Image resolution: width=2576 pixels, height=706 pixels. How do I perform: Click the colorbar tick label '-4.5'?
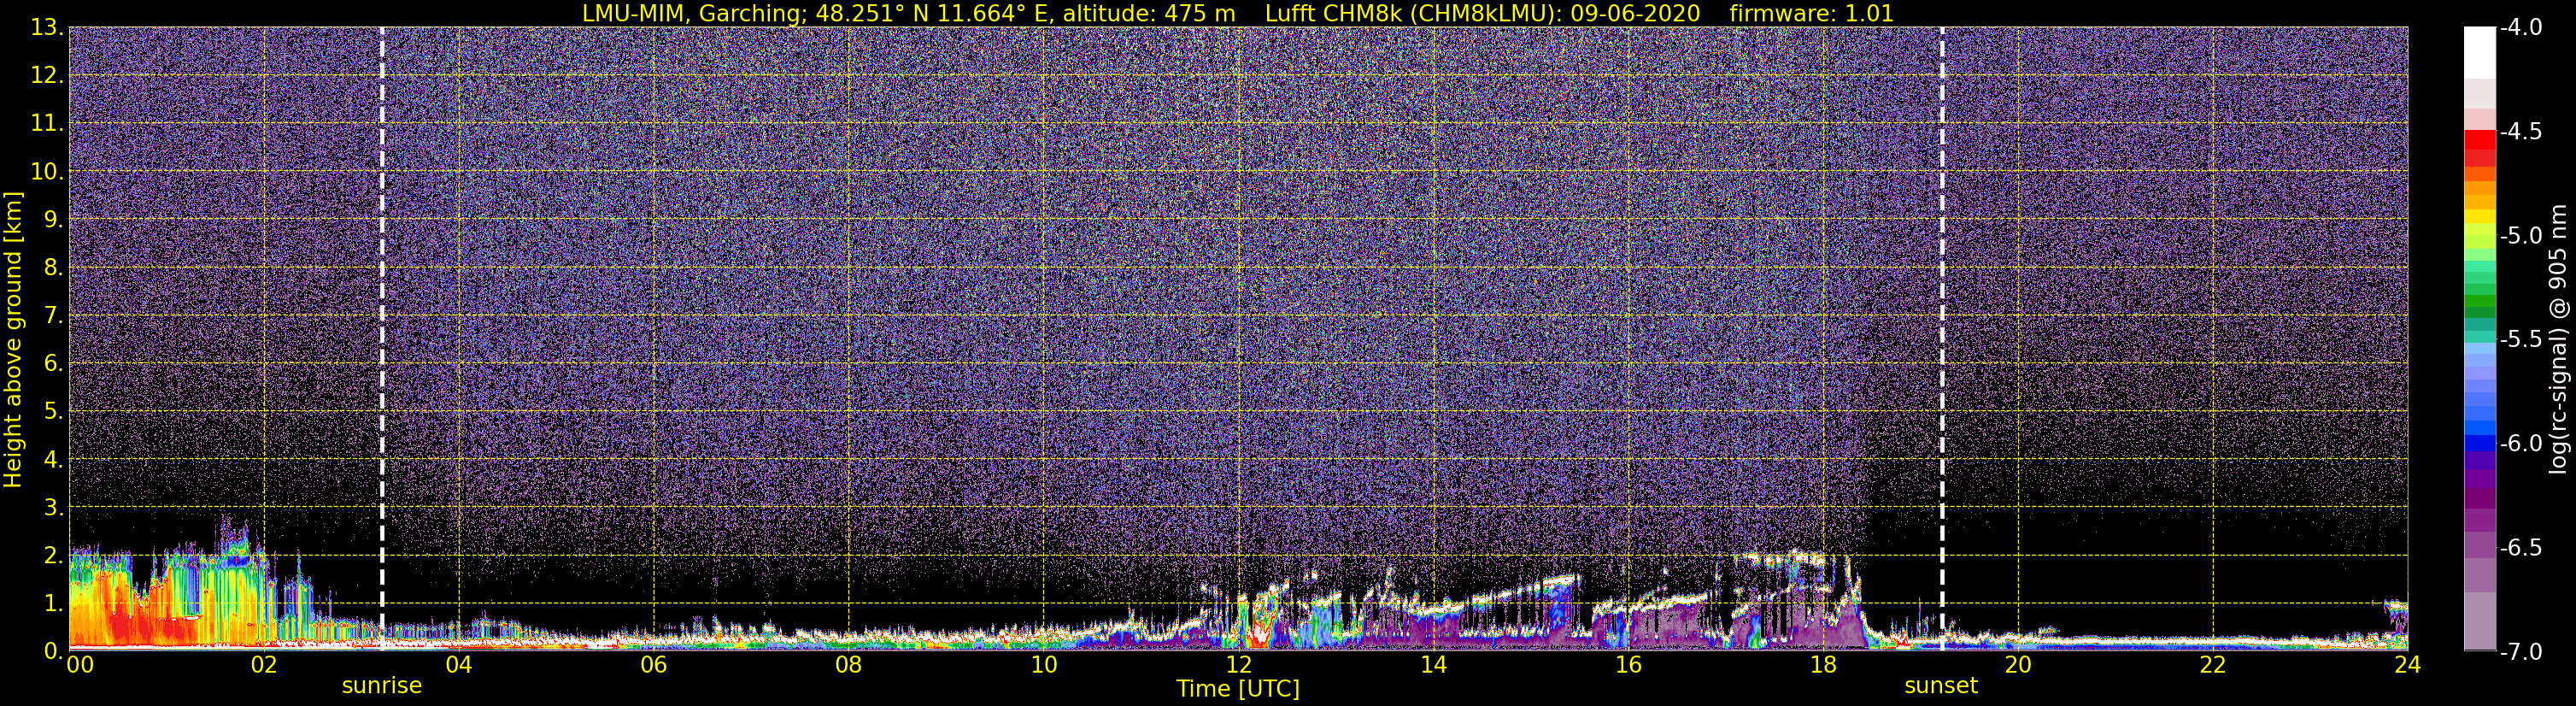2520,132
